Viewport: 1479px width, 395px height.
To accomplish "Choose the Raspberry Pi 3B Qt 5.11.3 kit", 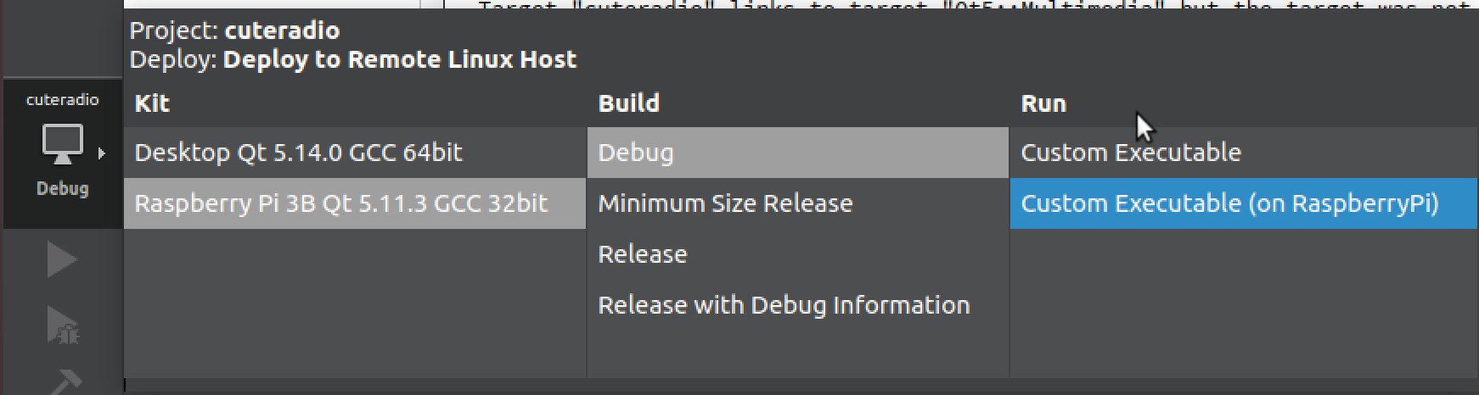I will pos(340,203).
